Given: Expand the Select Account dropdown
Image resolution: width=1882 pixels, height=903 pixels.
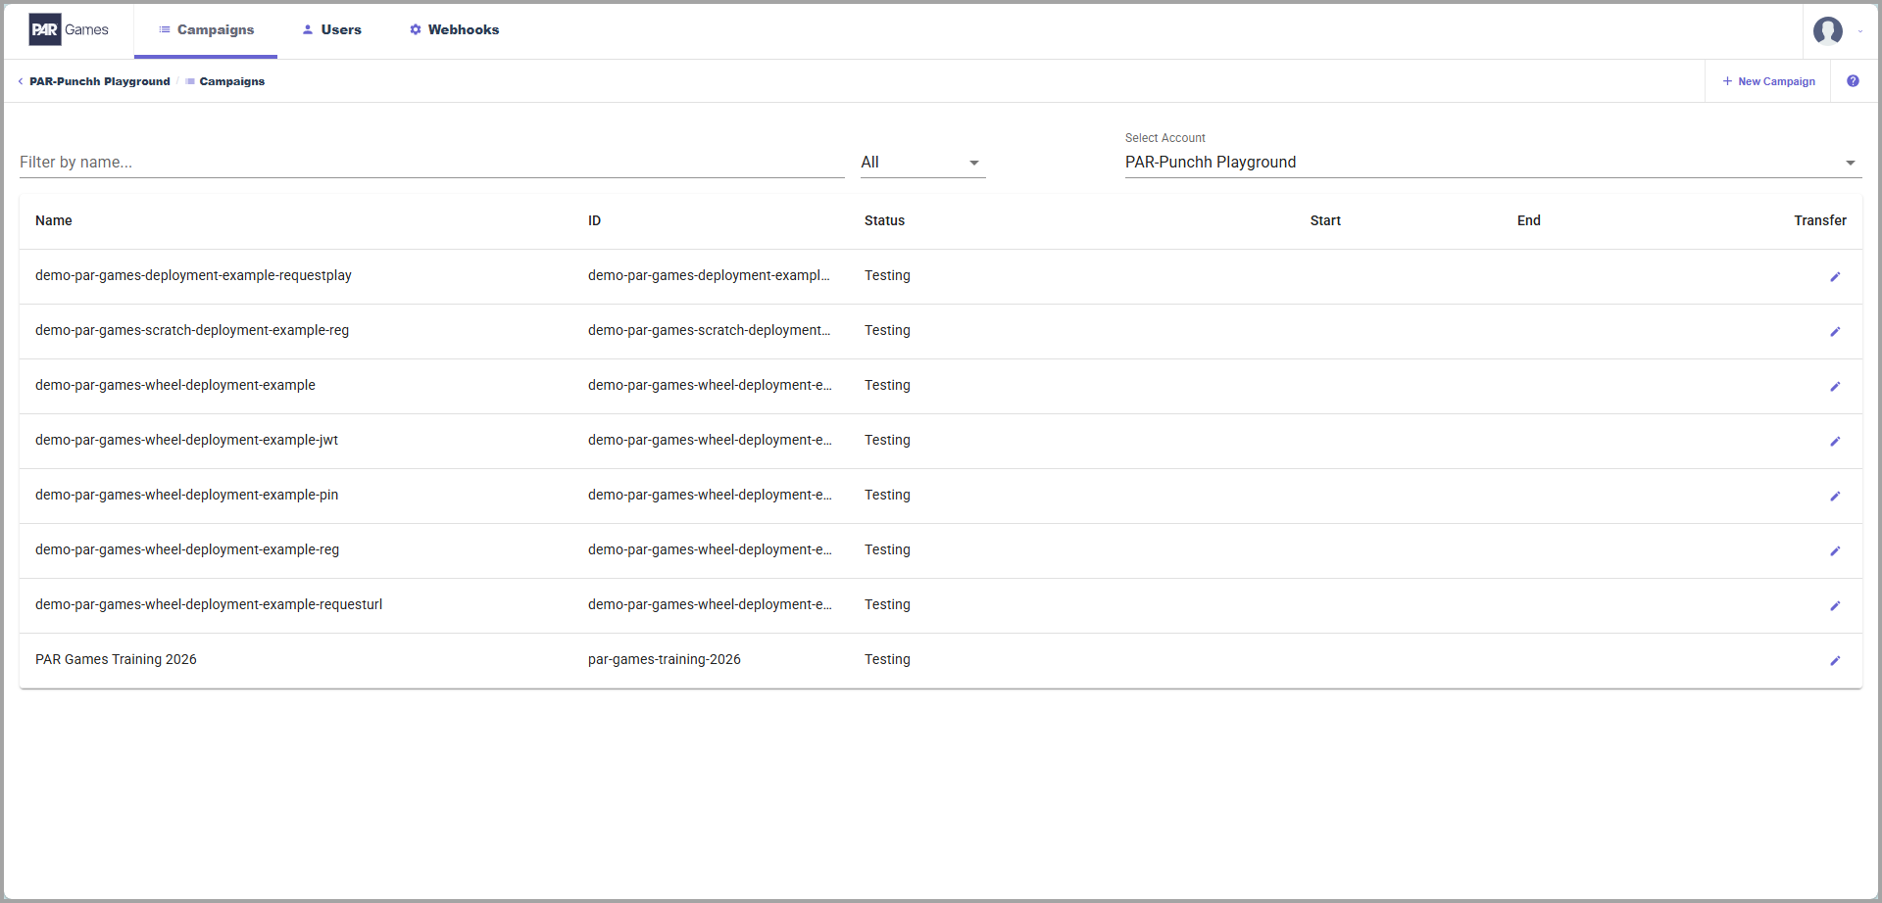Looking at the screenshot, I should click(x=1493, y=163).
